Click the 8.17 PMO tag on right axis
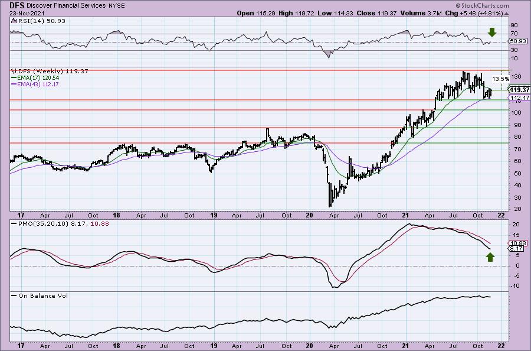Image resolution: width=531 pixels, height=351 pixels. point(517,249)
